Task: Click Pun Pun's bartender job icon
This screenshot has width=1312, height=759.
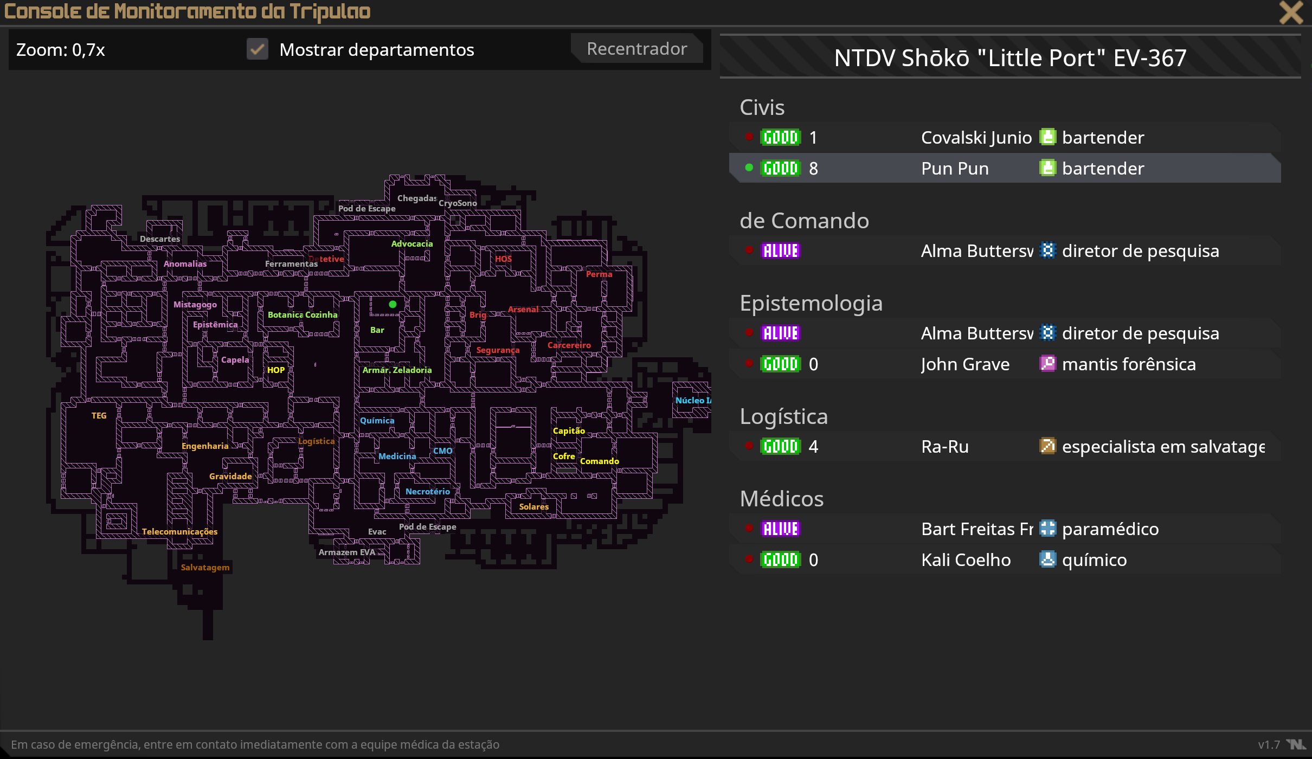Action: click(1048, 168)
